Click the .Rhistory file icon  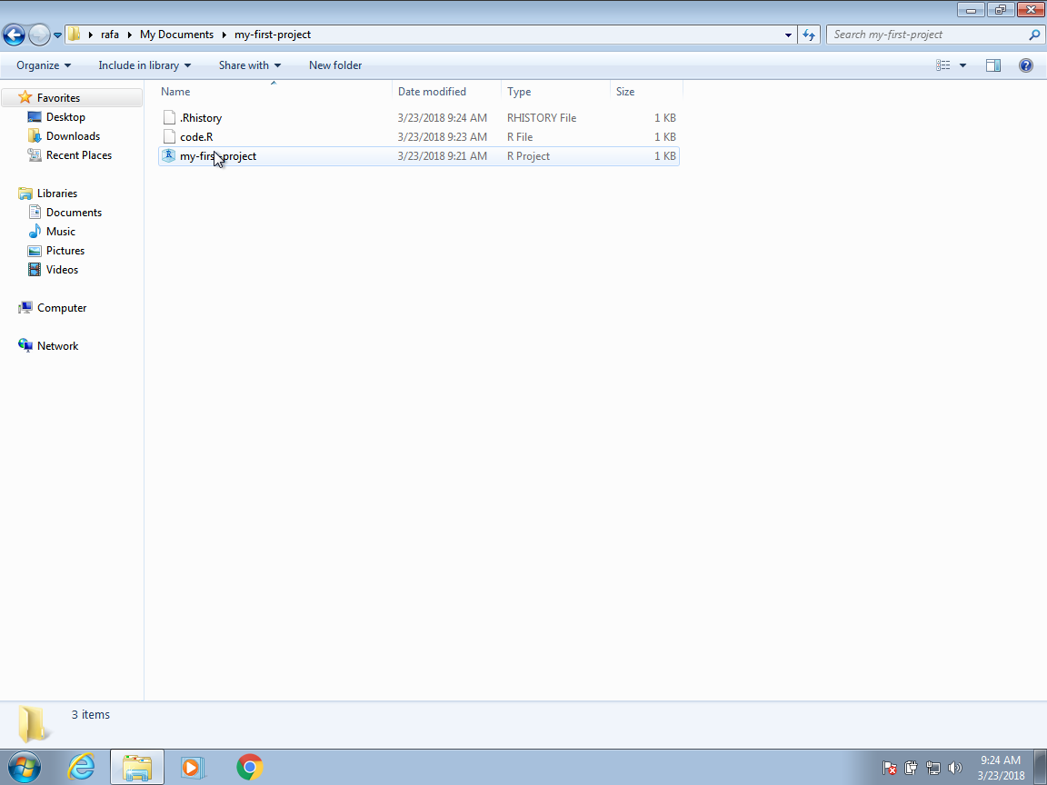click(170, 117)
